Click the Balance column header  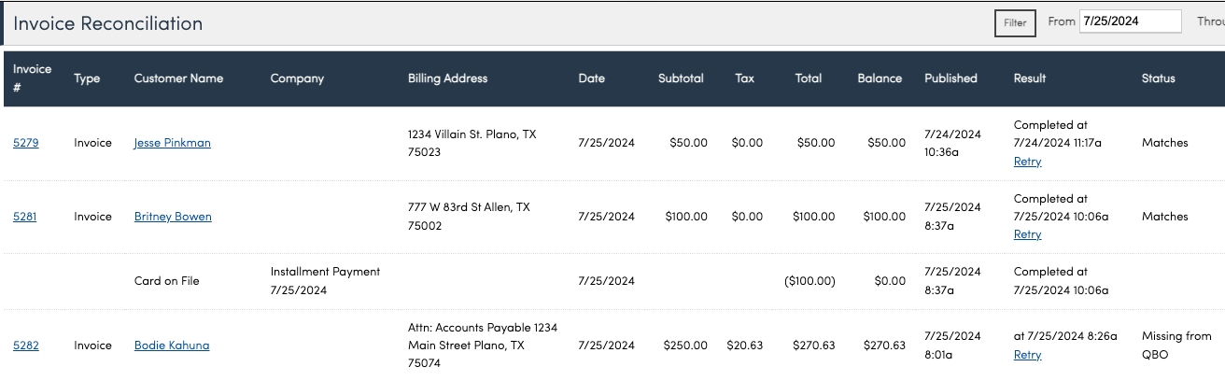point(880,78)
